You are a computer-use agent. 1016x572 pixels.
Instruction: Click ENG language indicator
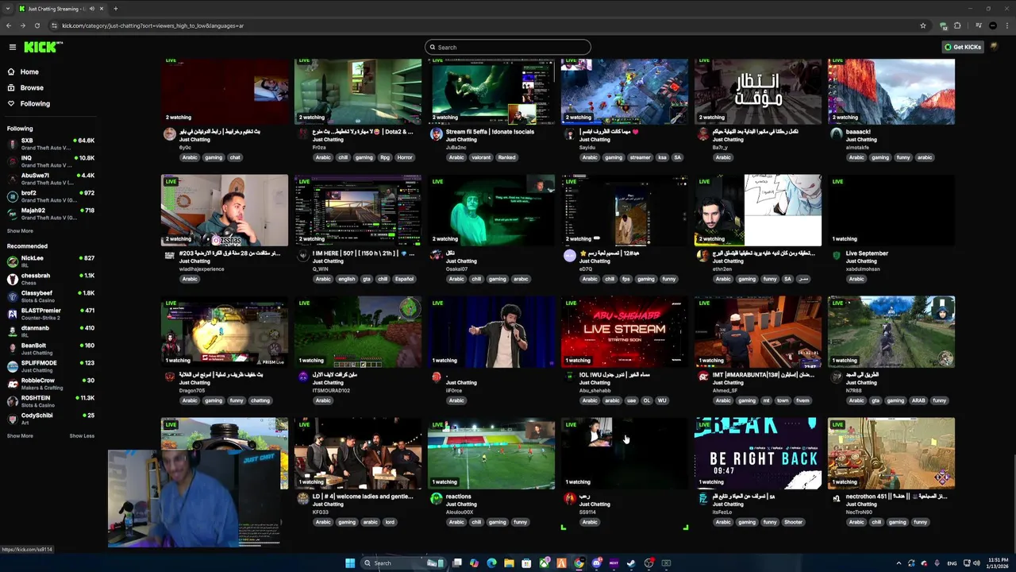coord(952,563)
